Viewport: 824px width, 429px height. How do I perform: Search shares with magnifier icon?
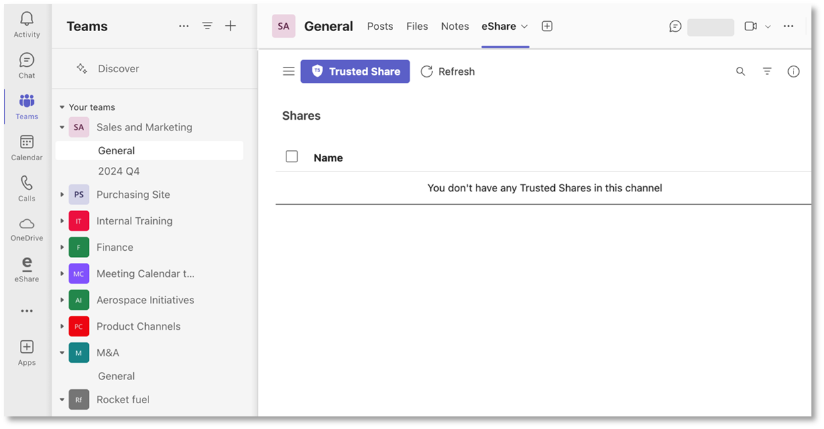[740, 71]
